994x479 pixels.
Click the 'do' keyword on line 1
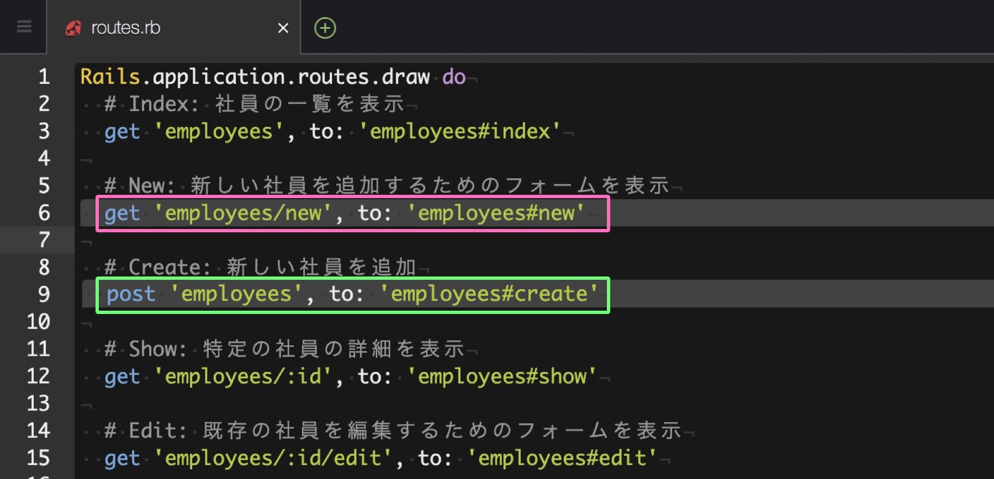454,77
